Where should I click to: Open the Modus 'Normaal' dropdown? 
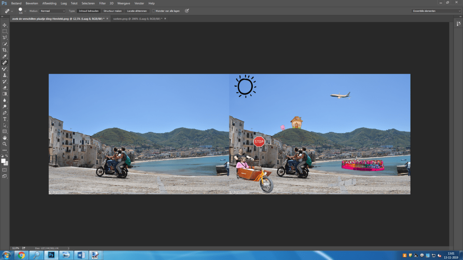tap(52, 10)
